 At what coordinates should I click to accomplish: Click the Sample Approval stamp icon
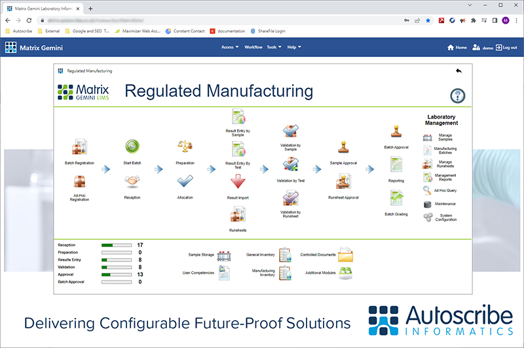[x=343, y=147]
